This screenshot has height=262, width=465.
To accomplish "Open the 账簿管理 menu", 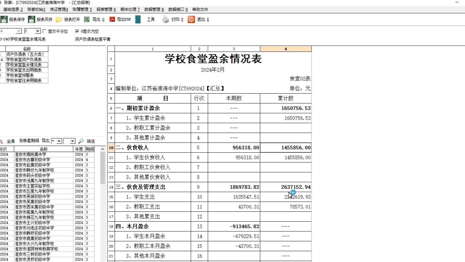I will 82,10.
